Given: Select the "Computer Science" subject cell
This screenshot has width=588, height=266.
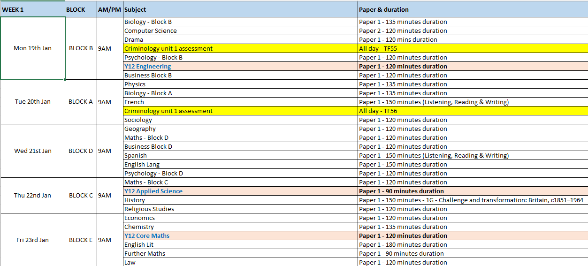Looking at the screenshot, I should coord(240,31).
